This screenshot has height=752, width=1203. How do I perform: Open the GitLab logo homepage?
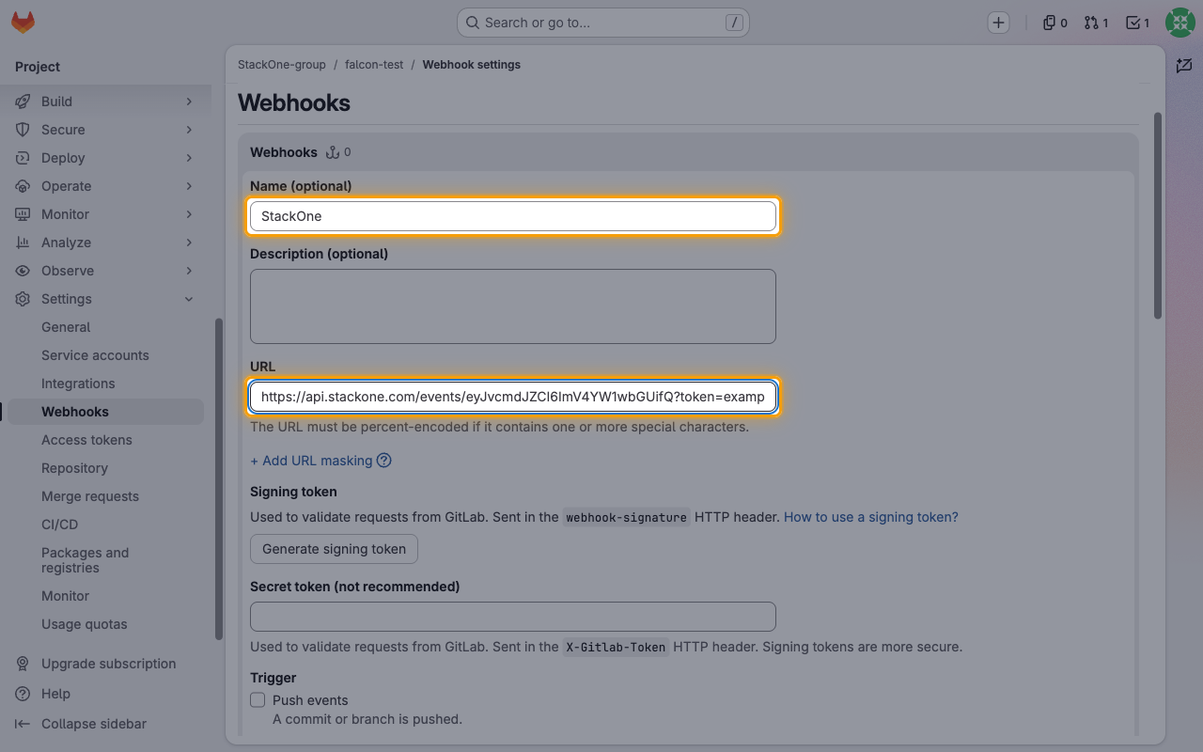(23, 23)
